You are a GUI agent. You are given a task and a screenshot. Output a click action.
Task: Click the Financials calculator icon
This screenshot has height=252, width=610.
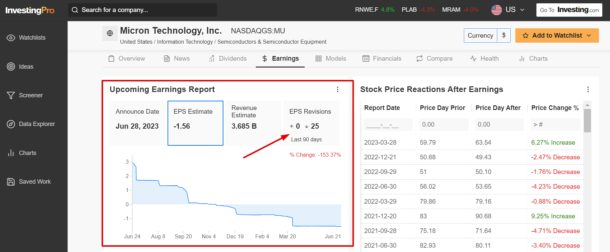click(x=366, y=59)
